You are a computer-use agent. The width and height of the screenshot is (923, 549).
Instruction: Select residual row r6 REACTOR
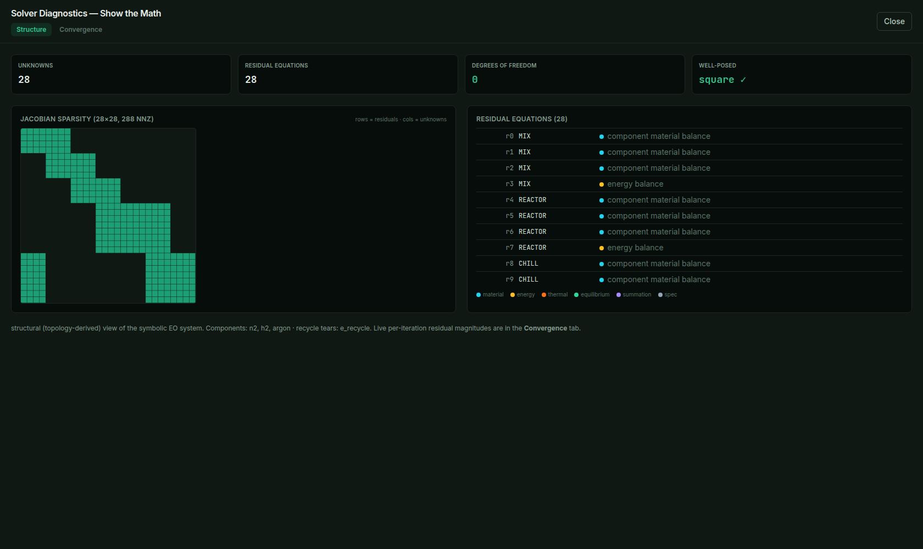point(689,232)
